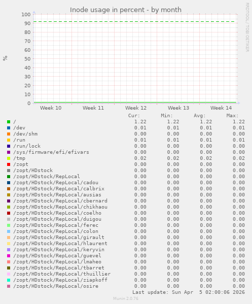The width and height of the screenshot is (252, 304).
Task: Click the /zopt/HDstock/RepLocal/cadou label
Action: [x=56, y=183]
